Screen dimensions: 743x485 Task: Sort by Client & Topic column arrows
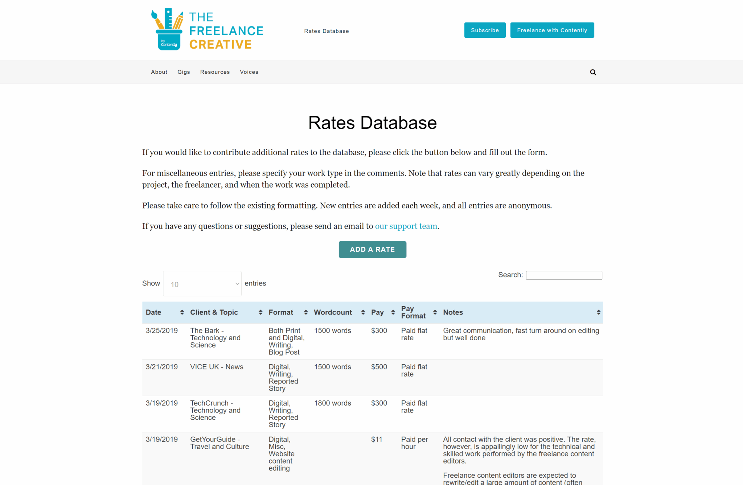(260, 312)
